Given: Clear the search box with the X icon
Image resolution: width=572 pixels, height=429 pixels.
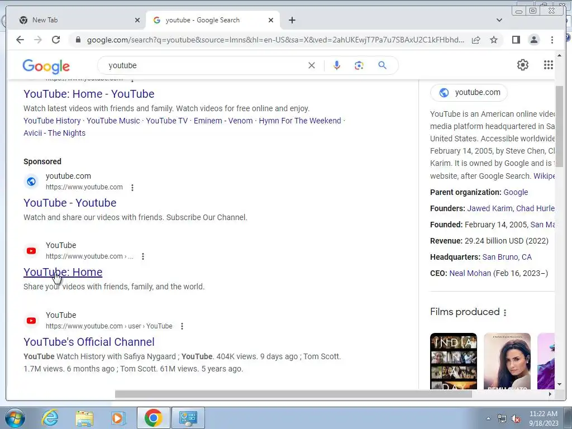Looking at the screenshot, I should 312,65.
